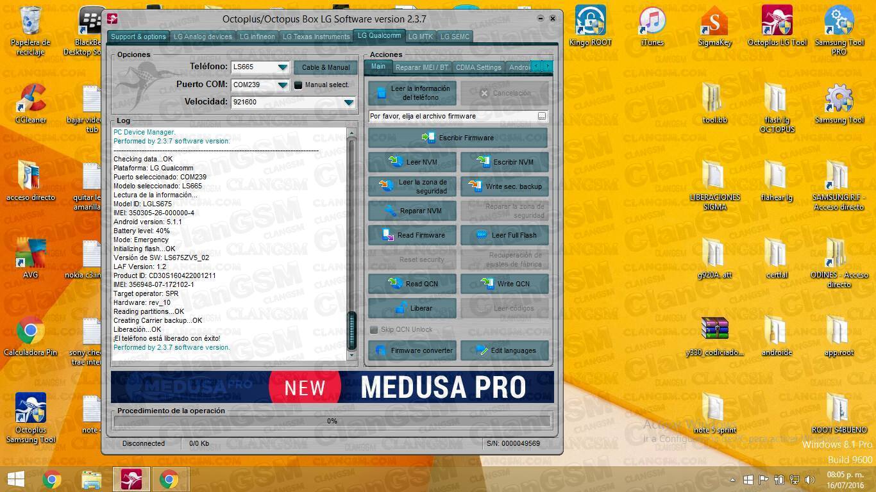Open CDMA Settings actions tab
The image size is (876, 492).
[478, 67]
